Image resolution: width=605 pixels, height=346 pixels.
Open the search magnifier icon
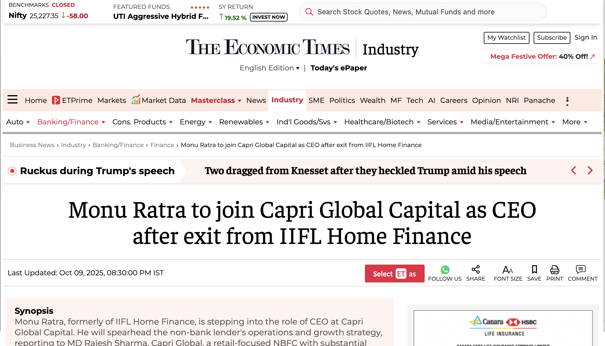click(x=309, y=12)
